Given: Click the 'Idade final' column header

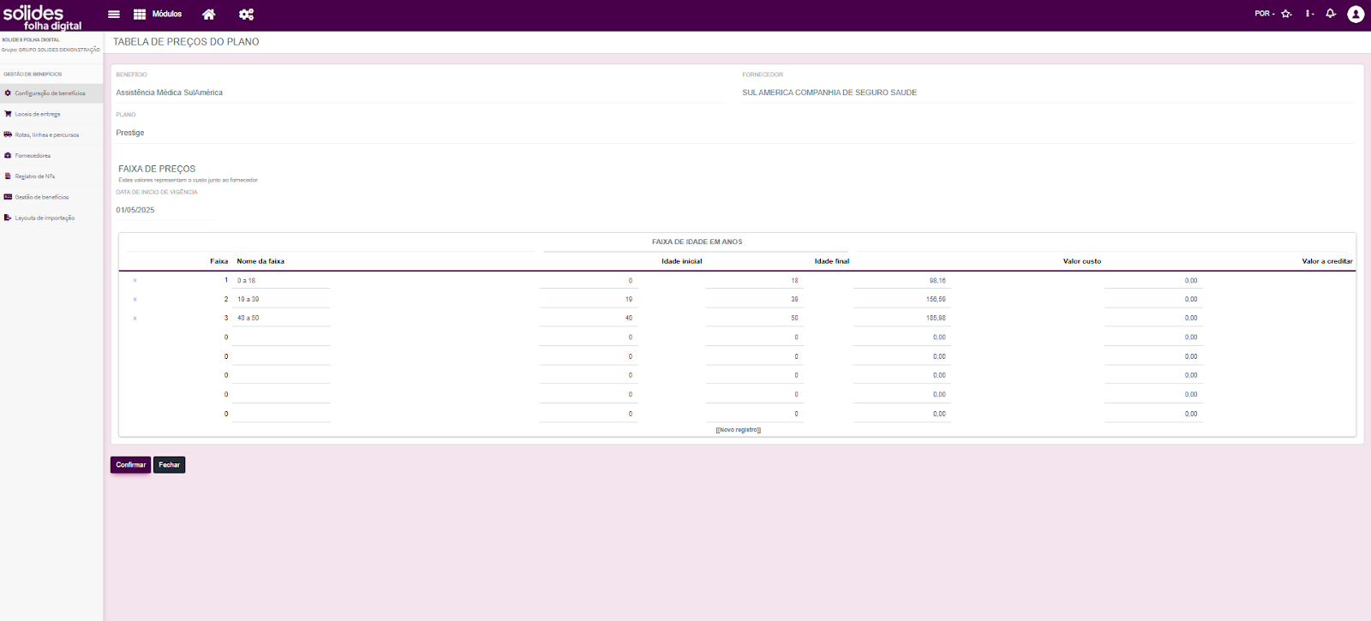Looking at the screenshot, I should (x=832, y=261).
